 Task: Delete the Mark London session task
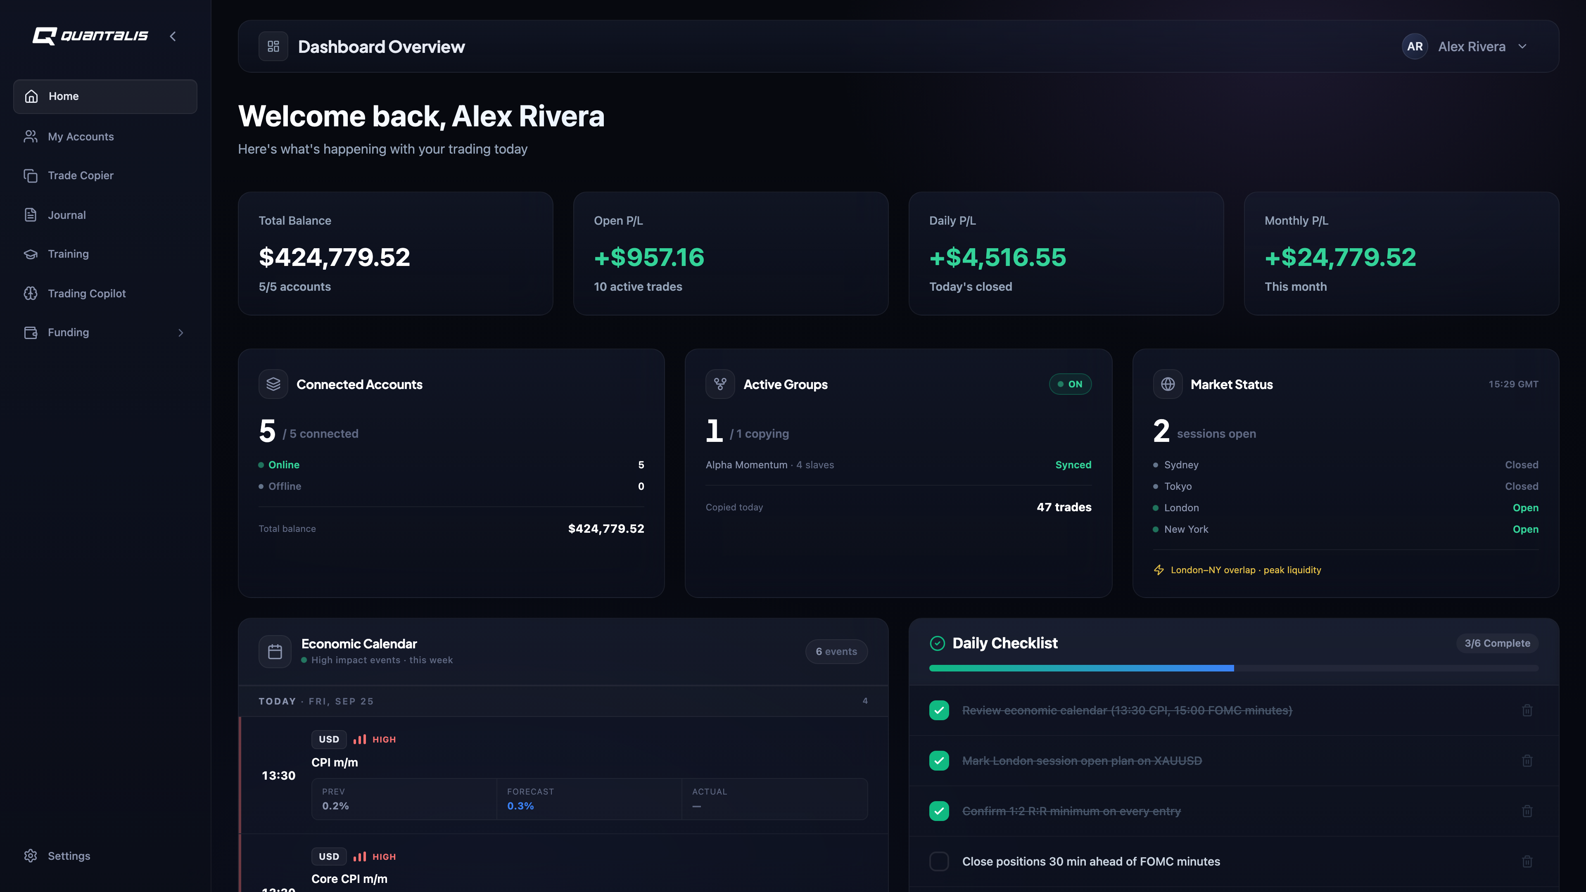(x=1527, y=761)
